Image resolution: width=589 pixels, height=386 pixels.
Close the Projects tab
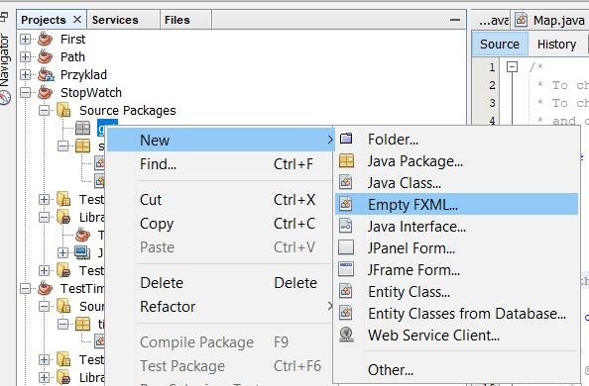click(77, 19)
